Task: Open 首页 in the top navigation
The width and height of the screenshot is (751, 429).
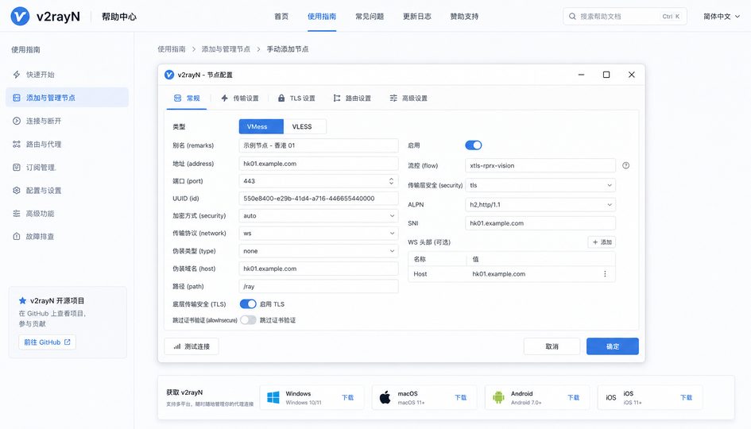Action: point(281,16)
